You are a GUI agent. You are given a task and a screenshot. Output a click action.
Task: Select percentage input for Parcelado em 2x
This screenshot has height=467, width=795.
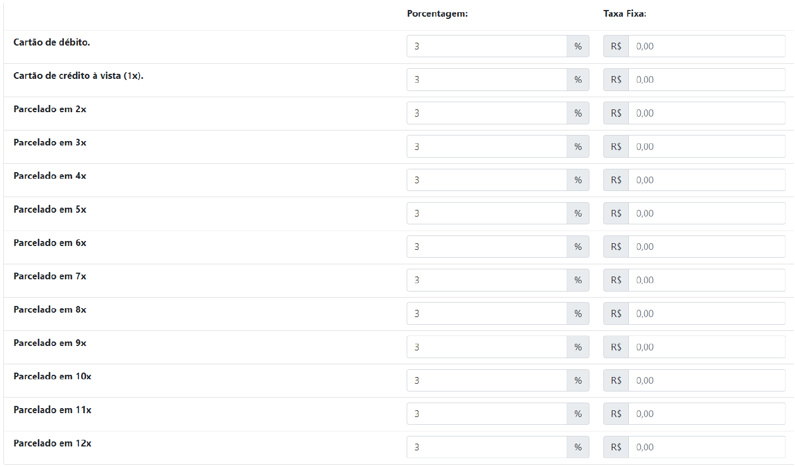click(487, 113)
